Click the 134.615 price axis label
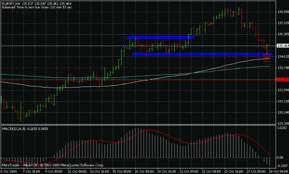This screenshot has width=289, height=174. click(283, 56)
